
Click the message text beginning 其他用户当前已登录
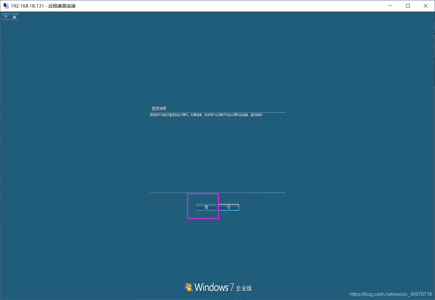(206, 115)
